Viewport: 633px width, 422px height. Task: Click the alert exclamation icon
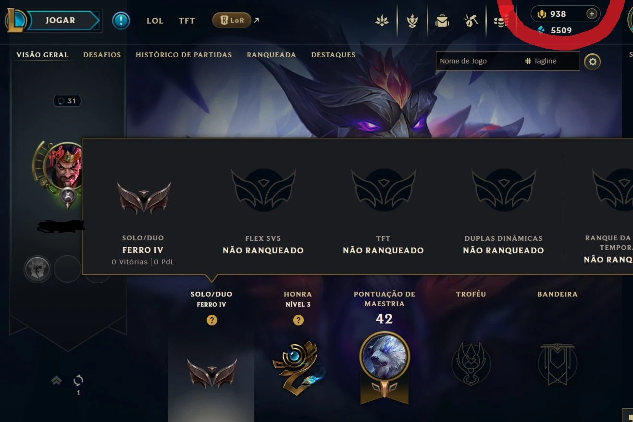(x=121, y=21)
